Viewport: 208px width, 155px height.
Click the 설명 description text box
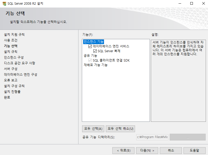179,81
